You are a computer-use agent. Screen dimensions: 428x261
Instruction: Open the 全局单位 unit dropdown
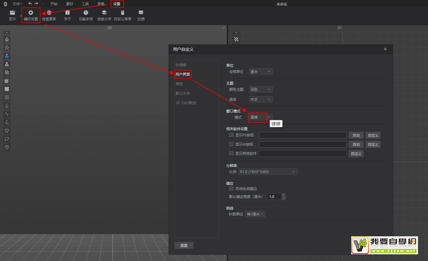coord(261,72)
